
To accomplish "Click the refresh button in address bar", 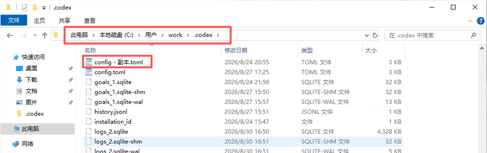I will (375, 35).
